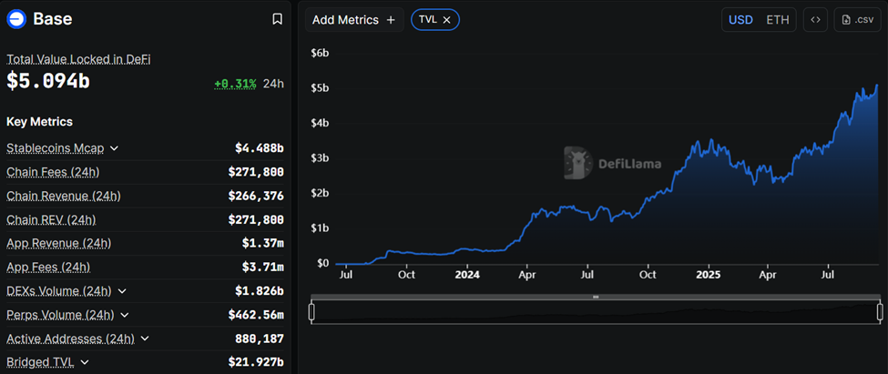Expand the Bridged TVL row
Screen dimensions: 888x374
[x=85, y=362]
